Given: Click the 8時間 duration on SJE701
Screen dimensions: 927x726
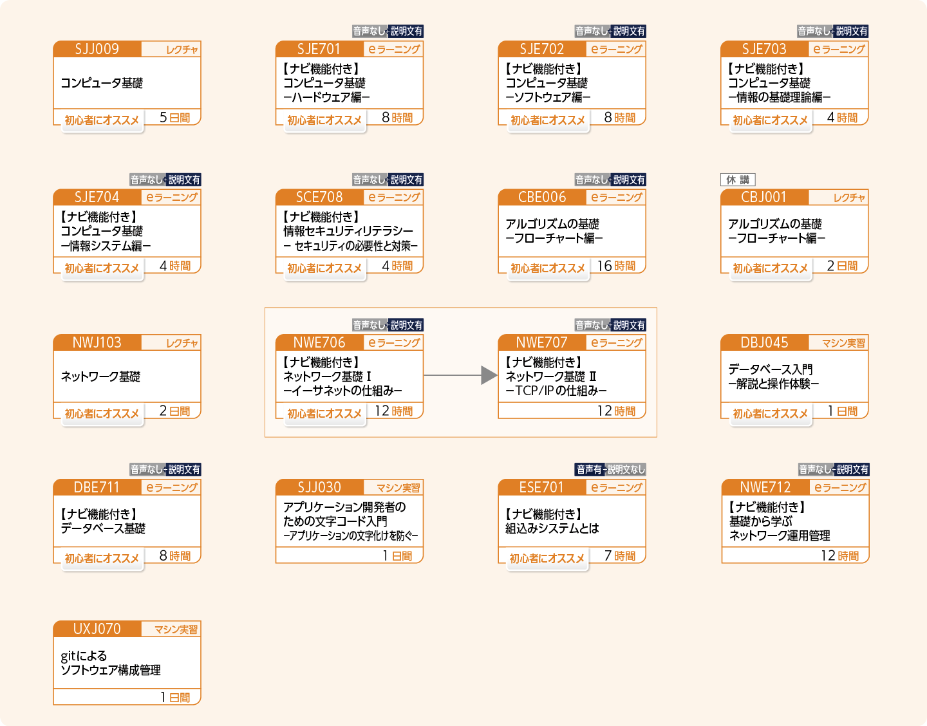Looking at the screenshot, I should [397, 118].
